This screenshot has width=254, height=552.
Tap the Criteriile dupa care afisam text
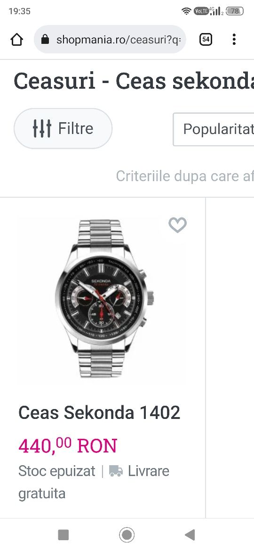[185, 176]
